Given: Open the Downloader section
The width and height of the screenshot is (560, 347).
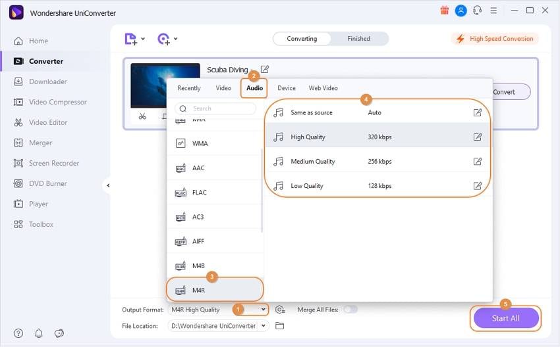Looking at the screenshot, I should [40, 81].
